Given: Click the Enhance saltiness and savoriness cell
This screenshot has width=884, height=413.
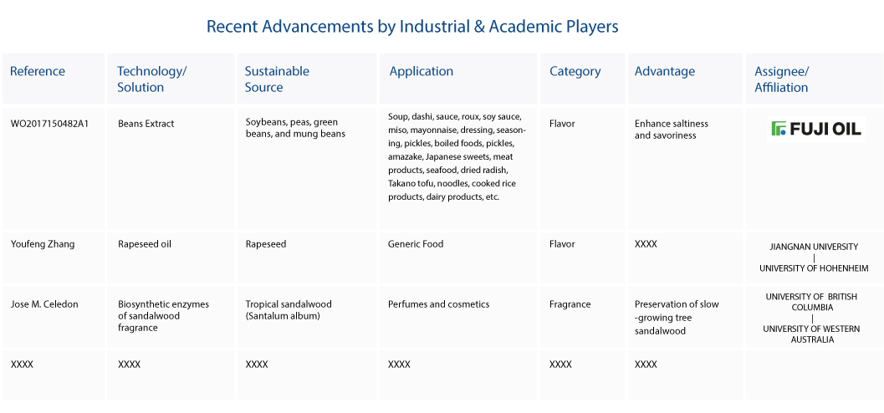Looking at the screenshot, I should click(x=671, y=129).
